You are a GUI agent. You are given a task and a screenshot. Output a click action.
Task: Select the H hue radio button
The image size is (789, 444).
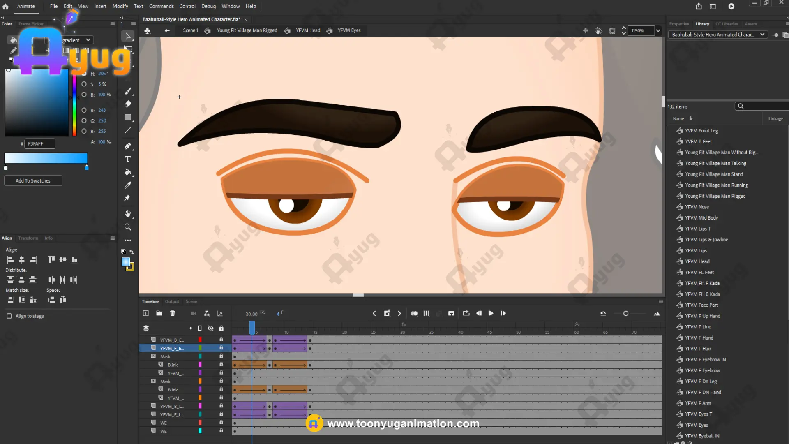[x=84, y=74]
